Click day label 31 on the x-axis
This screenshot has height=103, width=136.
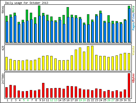point(129,100)
